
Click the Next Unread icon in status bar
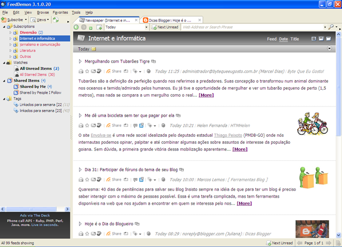pyautogui.click(x=268, y=243)
